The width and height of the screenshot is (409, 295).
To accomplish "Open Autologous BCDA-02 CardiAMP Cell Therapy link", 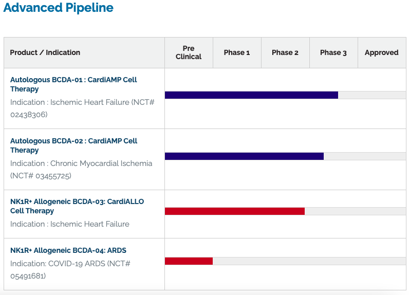I will [73, 145].
